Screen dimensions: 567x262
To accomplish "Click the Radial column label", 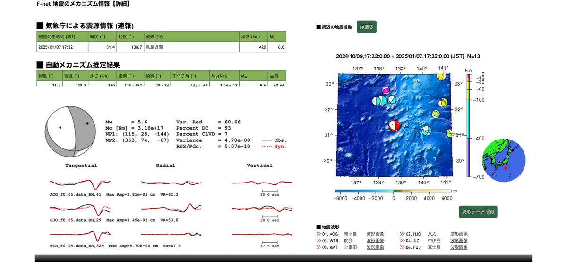I will pos(165,166).
